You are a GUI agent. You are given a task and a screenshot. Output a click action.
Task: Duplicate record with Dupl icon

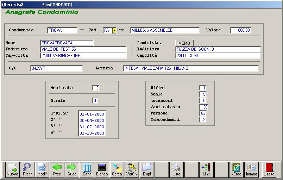coord(147,170)
